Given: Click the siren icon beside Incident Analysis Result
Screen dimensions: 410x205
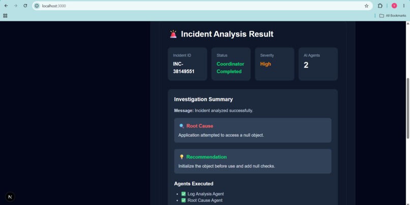Looking at the screenshot, I should click(x=173, y=34).
